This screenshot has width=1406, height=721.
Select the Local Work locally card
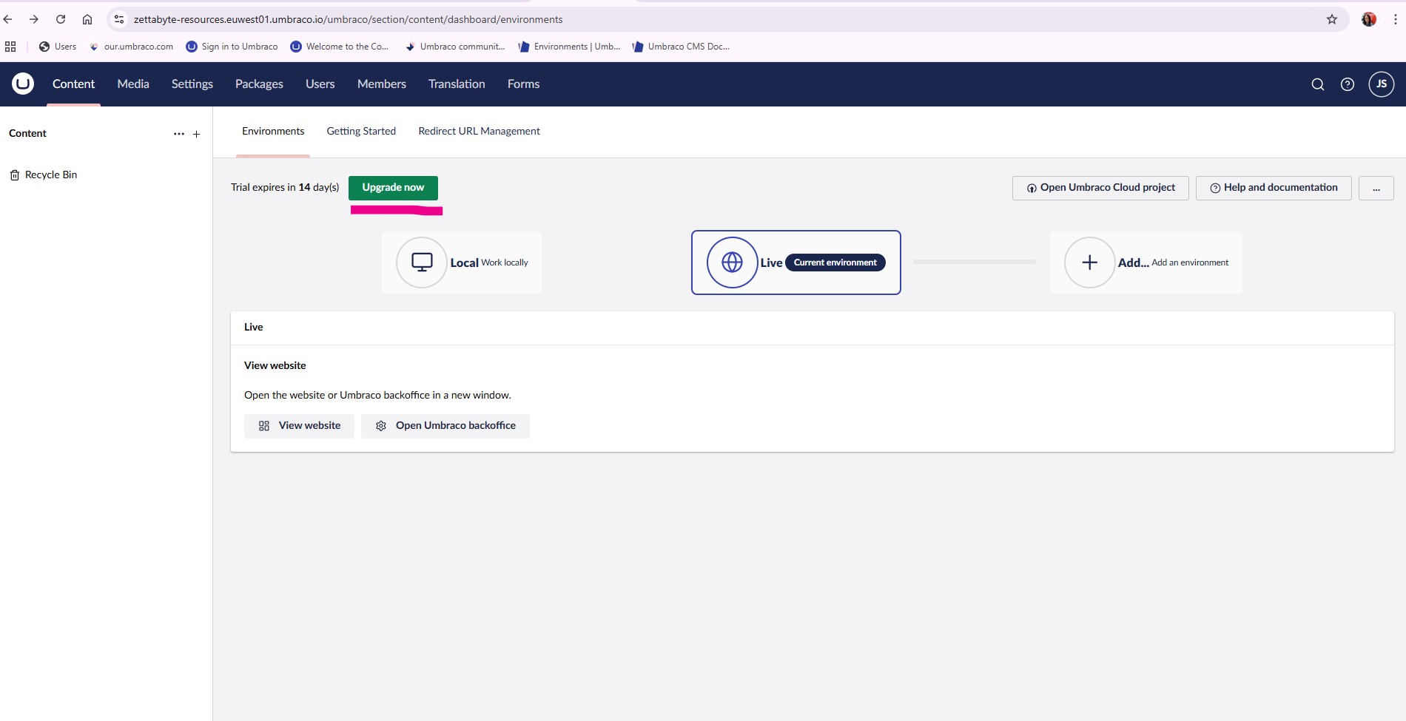(x=462, y=263)
